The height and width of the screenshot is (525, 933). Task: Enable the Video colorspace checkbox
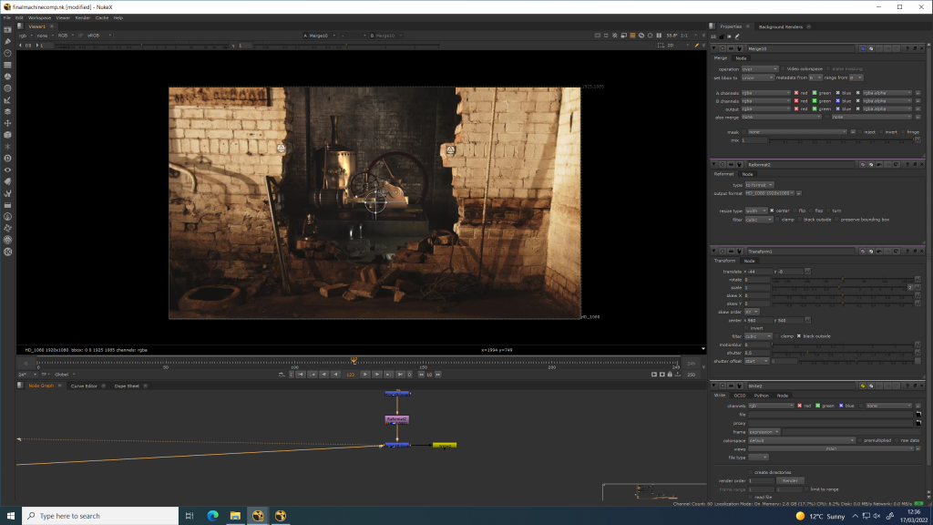783,69
